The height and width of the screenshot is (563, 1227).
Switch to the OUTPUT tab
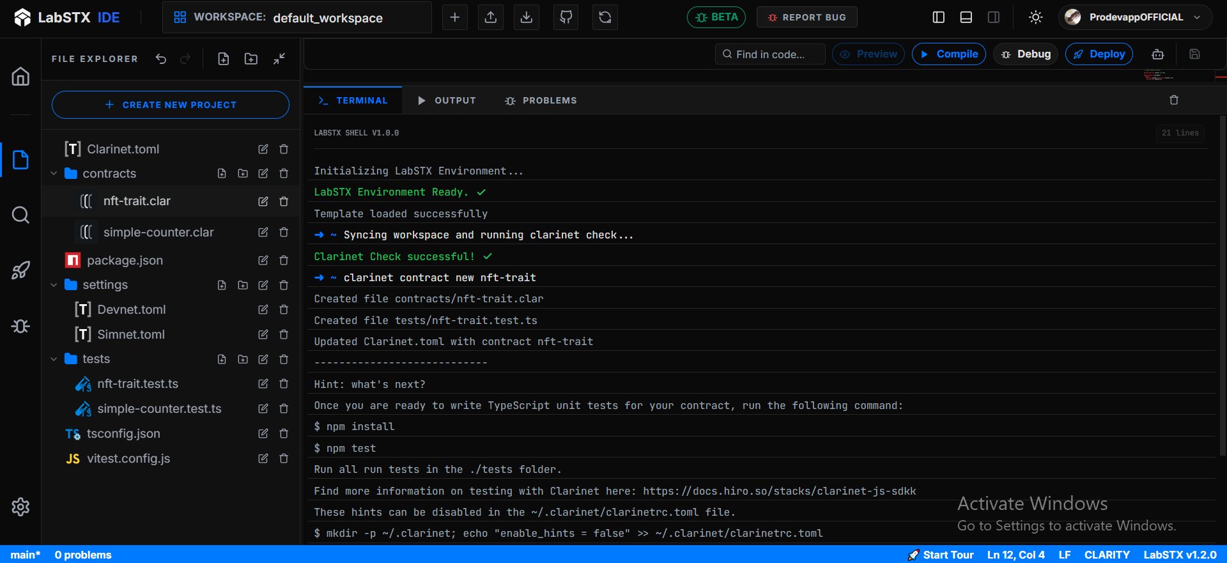447,100
